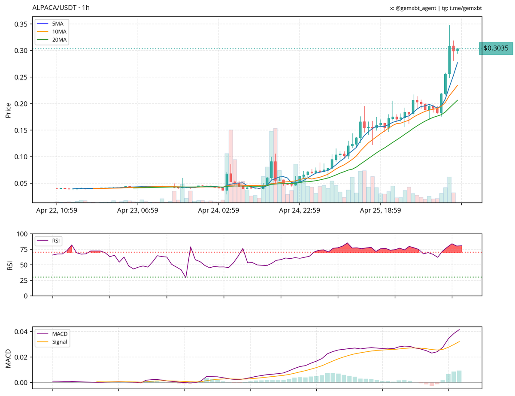Click the RSI 75 axis tick
Image resolution: width=515 pixels, height=396 pixels.
pos(24,250)
